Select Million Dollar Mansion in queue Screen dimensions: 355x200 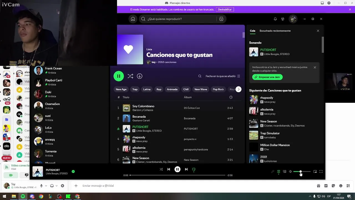[284, 147]
